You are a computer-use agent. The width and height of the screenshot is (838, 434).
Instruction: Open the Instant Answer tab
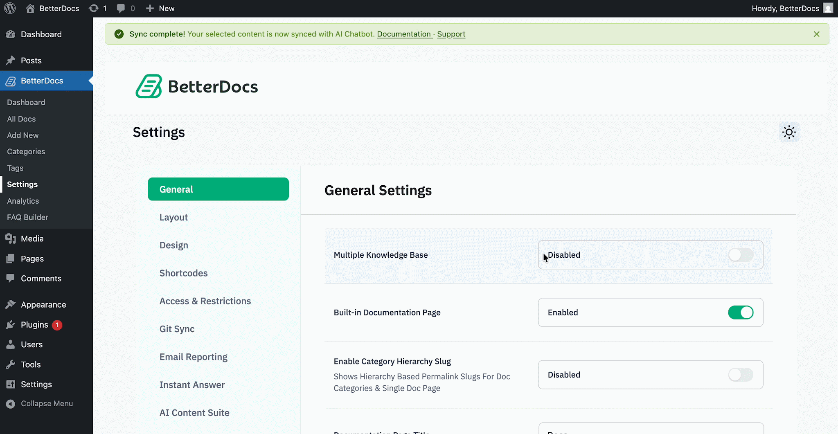pos(192,385)
